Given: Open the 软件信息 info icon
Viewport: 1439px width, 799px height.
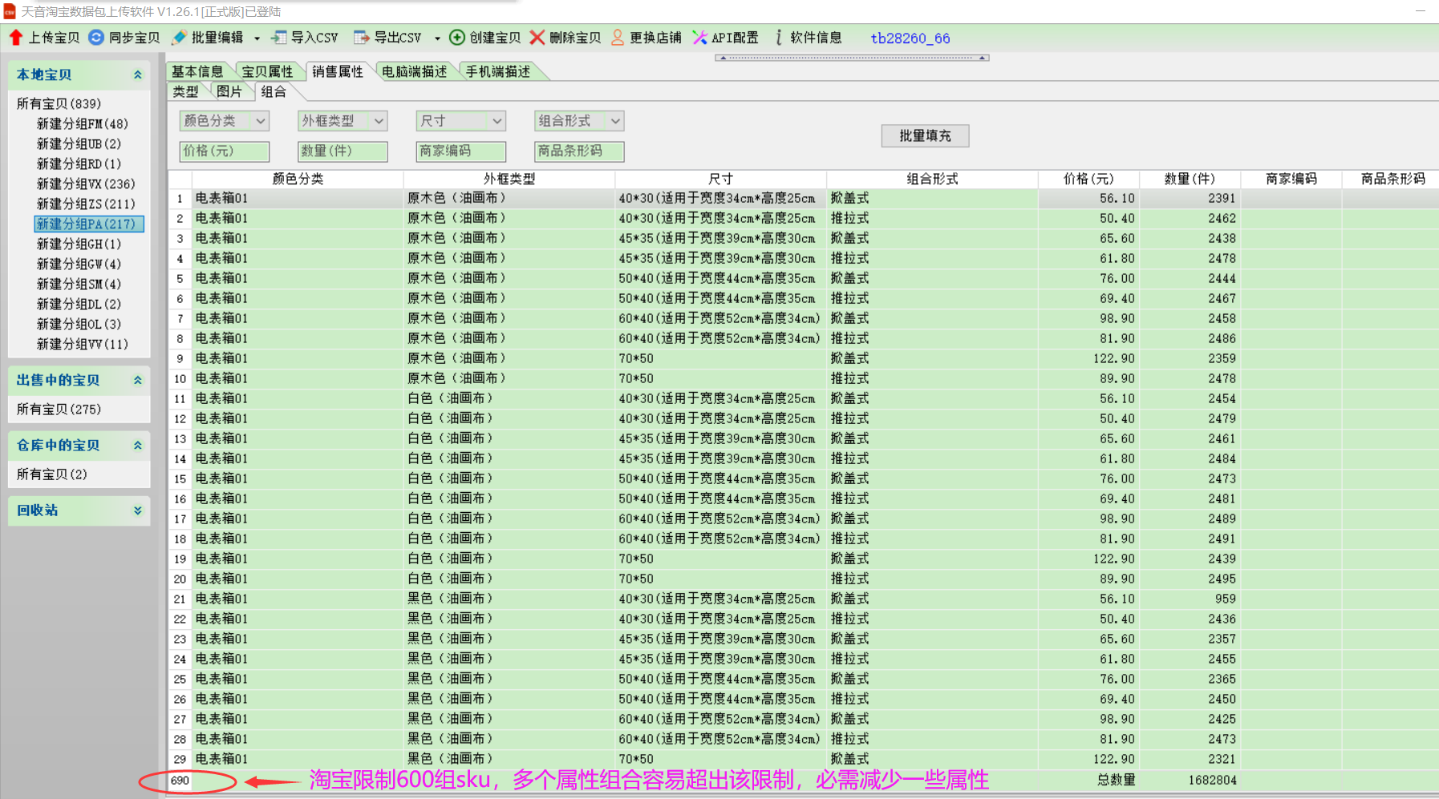Looking at the screenshot, I should tap(778, 38).
